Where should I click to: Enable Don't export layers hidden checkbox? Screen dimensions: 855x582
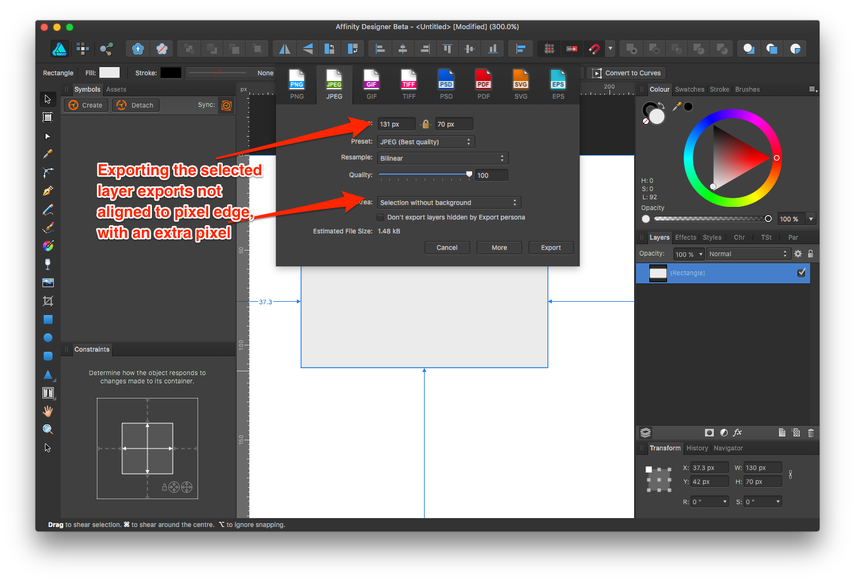pos(380,218)
